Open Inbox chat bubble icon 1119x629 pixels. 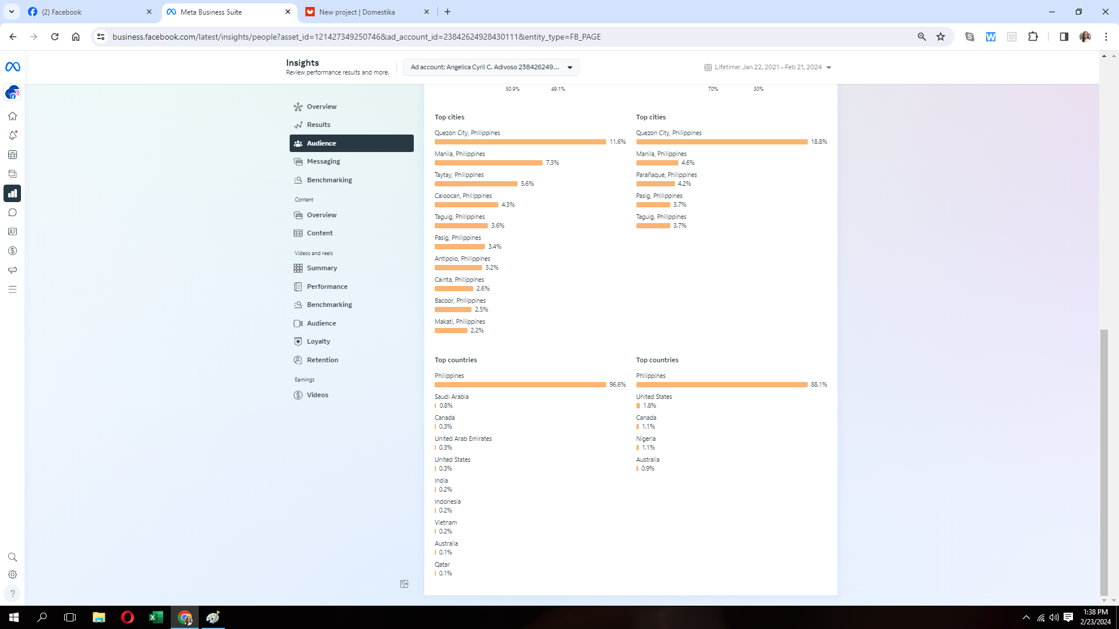[x=12, y=213]
